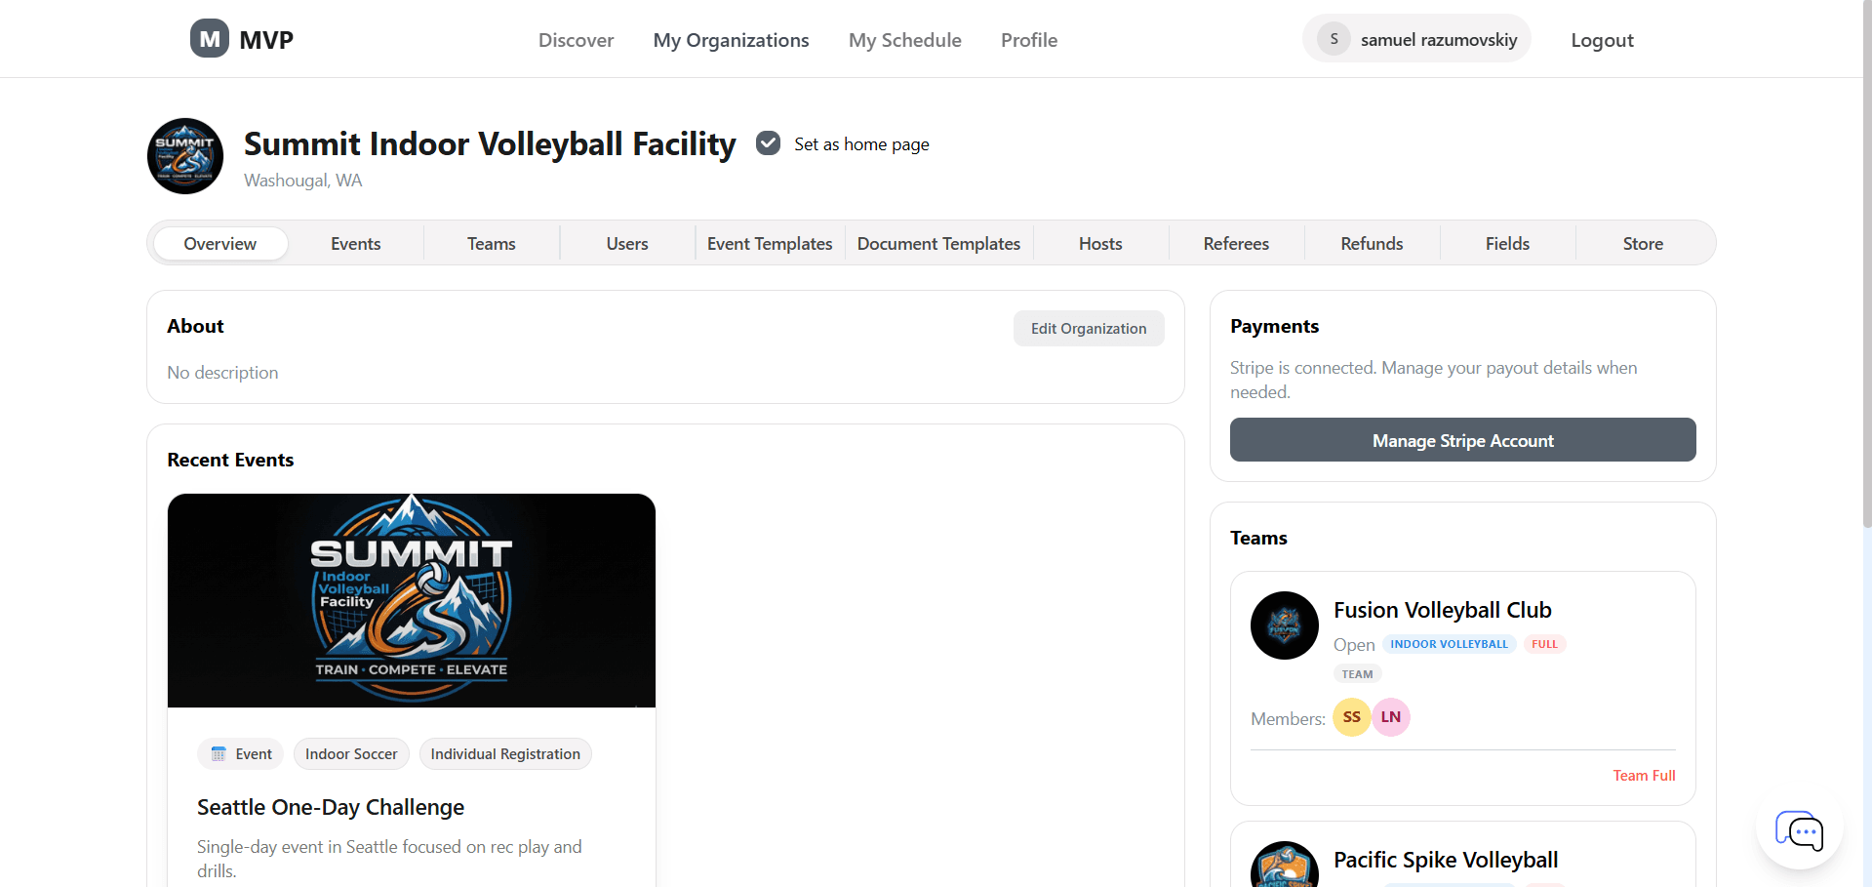Image resolution: width=1872 pixels, height=887 pixels.
Task: Click the SS member avatar
Action: (x=1350, y=716)
